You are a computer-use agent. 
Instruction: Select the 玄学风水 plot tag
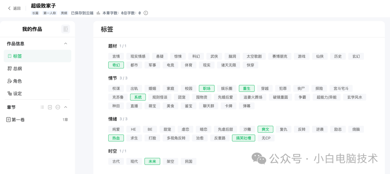click(x=355, y=97)
